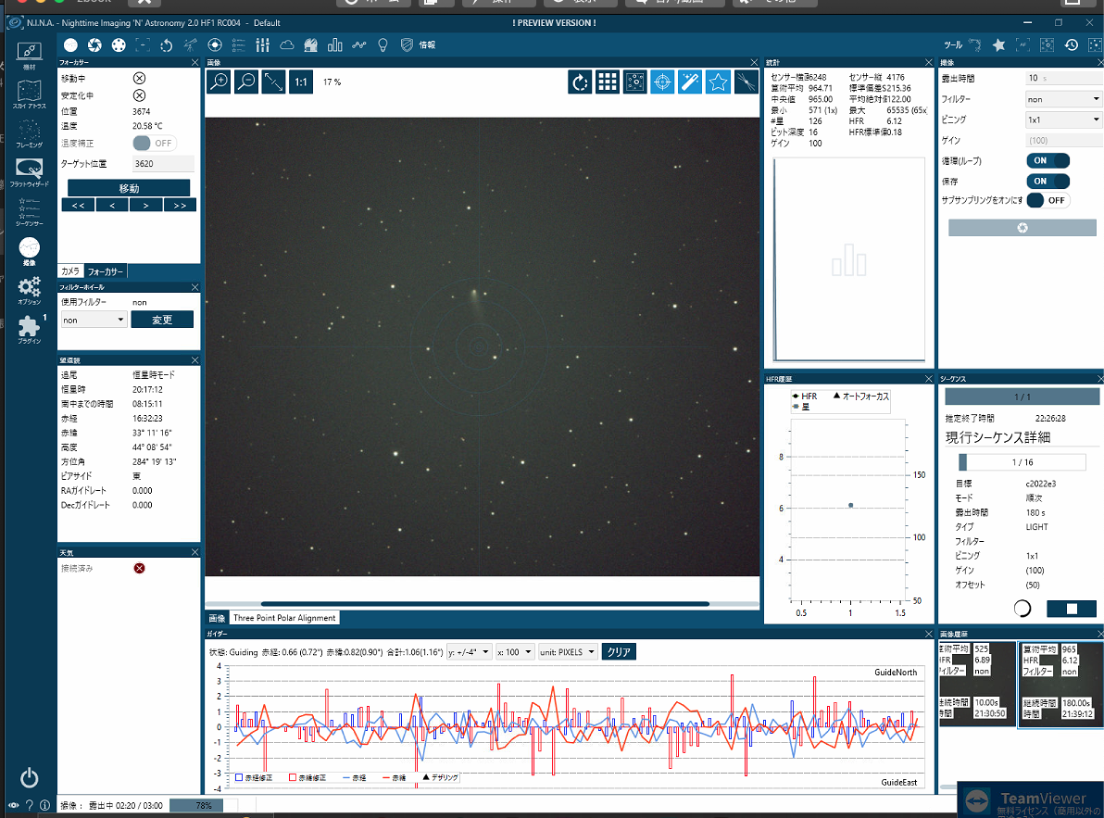Click the cloud weather icon in top toolbar

point(286,45)
